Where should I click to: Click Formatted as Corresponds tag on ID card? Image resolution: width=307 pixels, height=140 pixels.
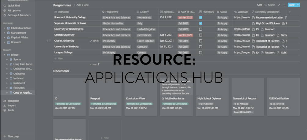tap(68, 104)
